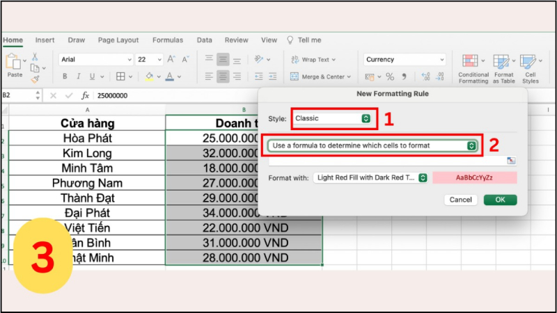Click the Percent Style icon
The width and height of the screenshot is (557, 313).
tap(390, 77)
